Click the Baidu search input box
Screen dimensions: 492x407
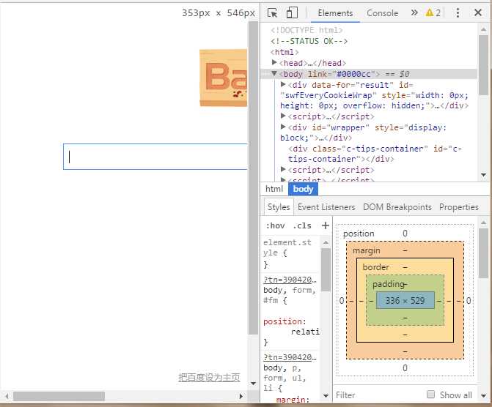[155, 157]
